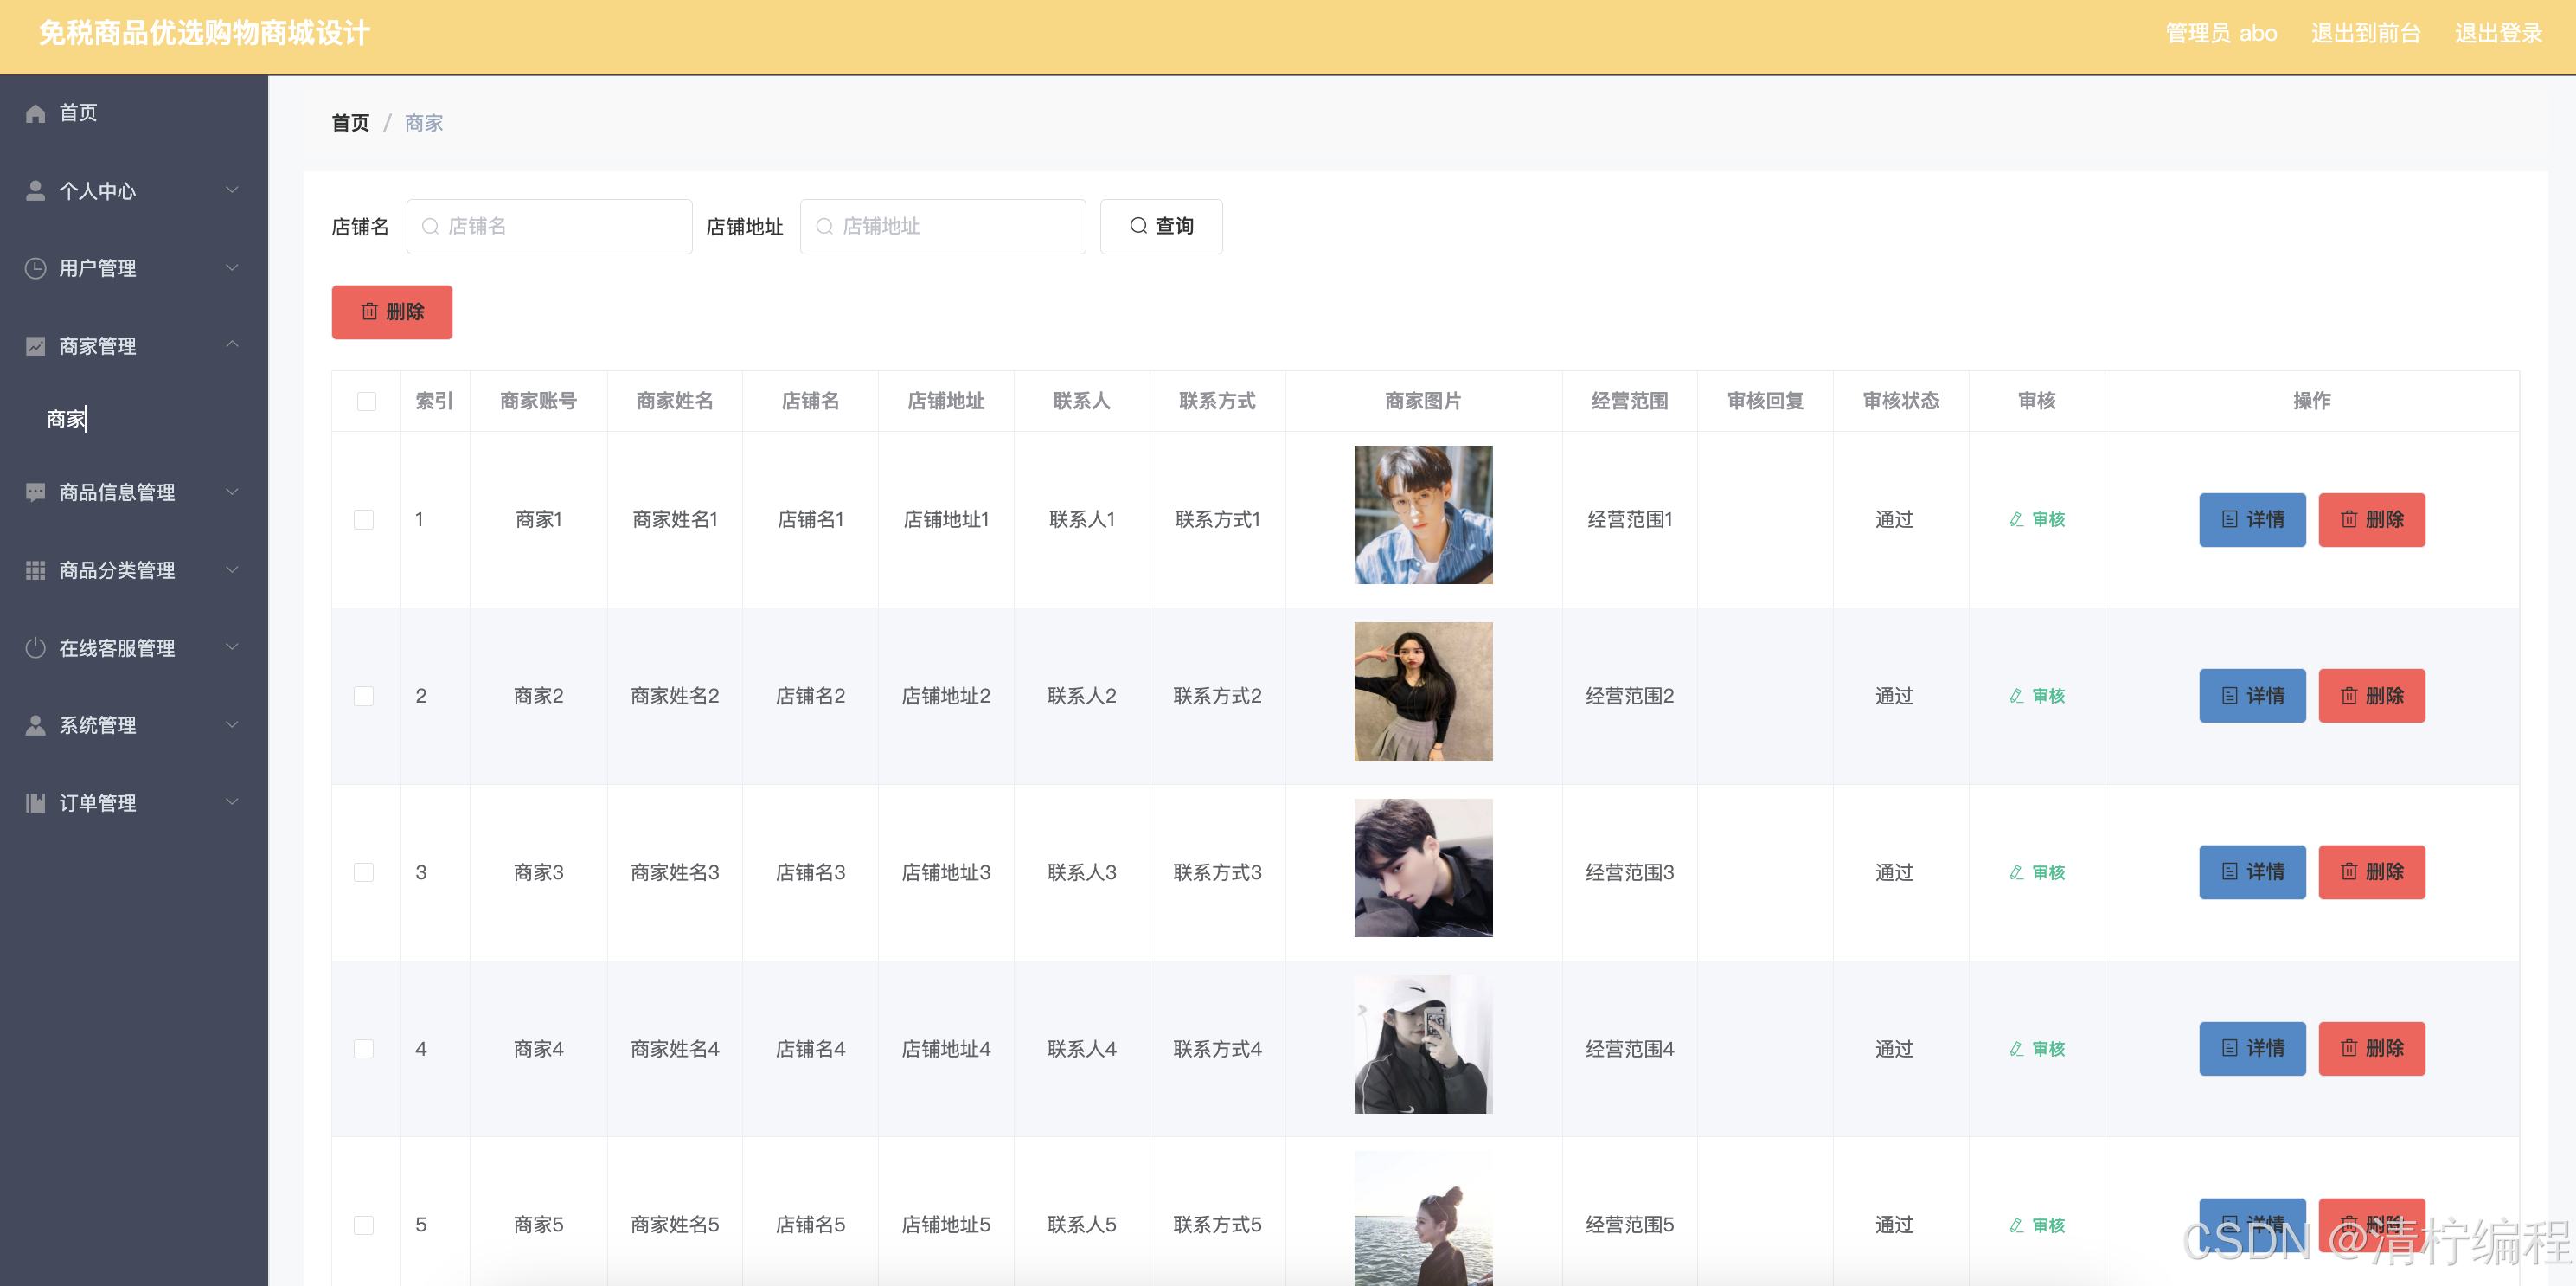Go to 首页 in the breadcrumb
Image resolution: width=2576 pixels, height=1286 pixels.
point(350,123)
